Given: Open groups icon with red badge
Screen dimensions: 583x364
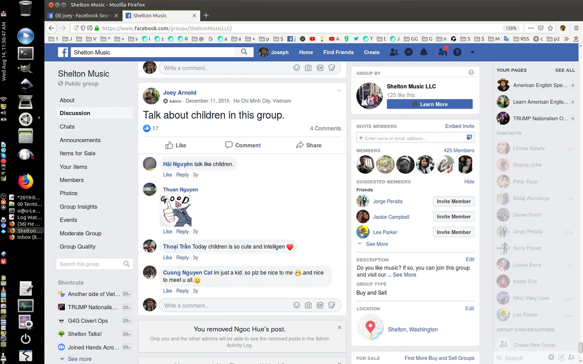Looking at the screenshot, I should pyautogui.click(x=442, y=52).
